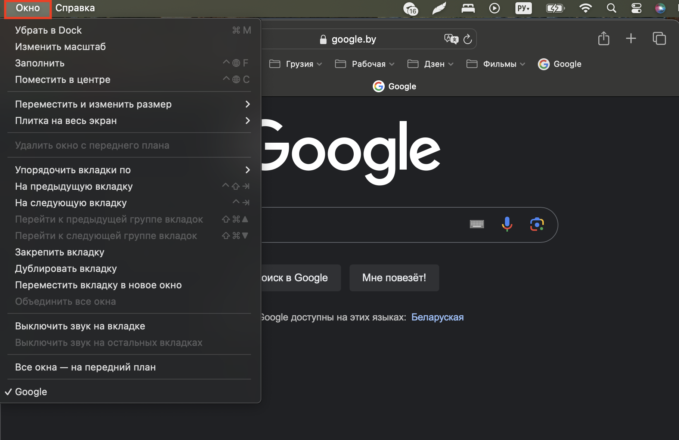Open the Окно menu in menu bar

pyautogui.click(x=28, y=8)
